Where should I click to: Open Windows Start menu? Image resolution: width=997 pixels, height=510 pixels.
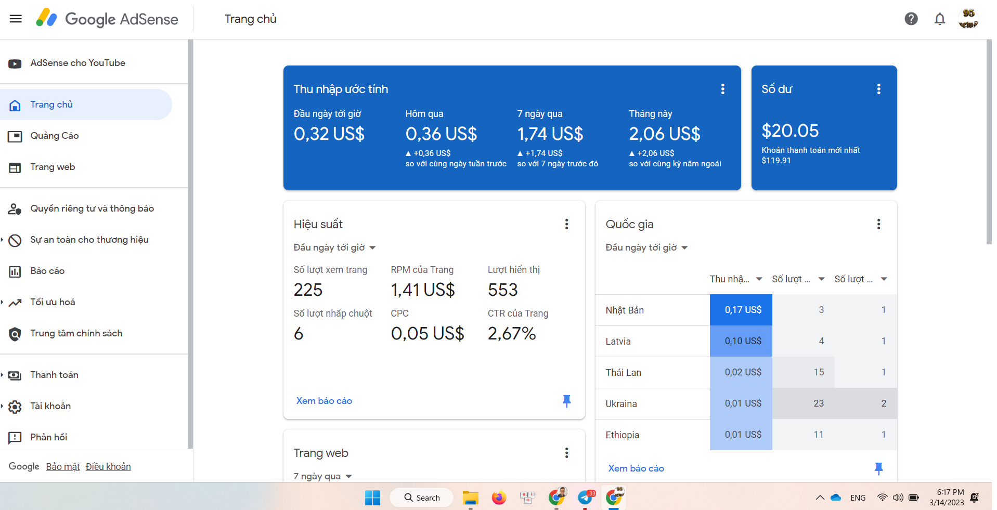tap(372, 498)
